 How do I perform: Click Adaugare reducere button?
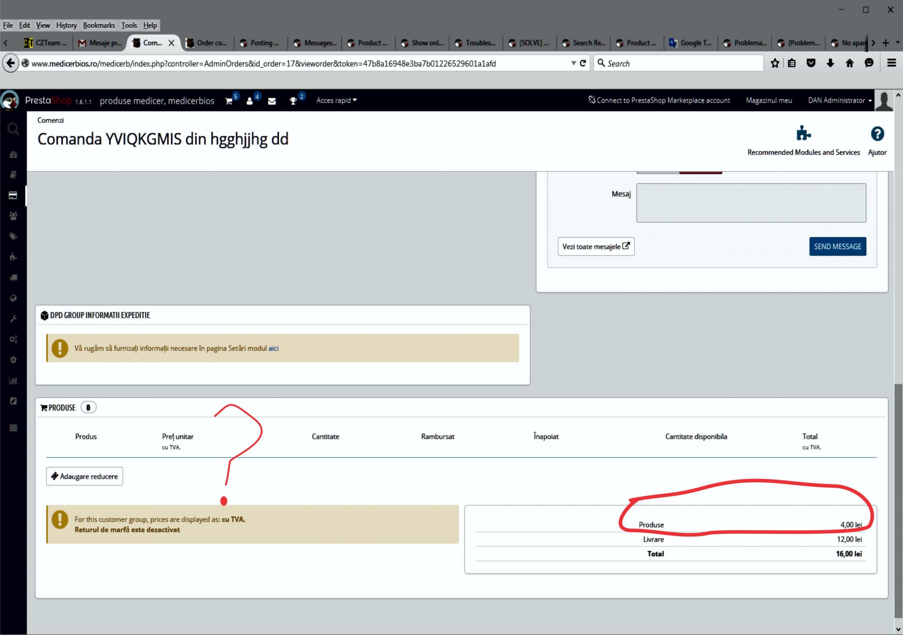pyautogui.click(x=85, y=476)
